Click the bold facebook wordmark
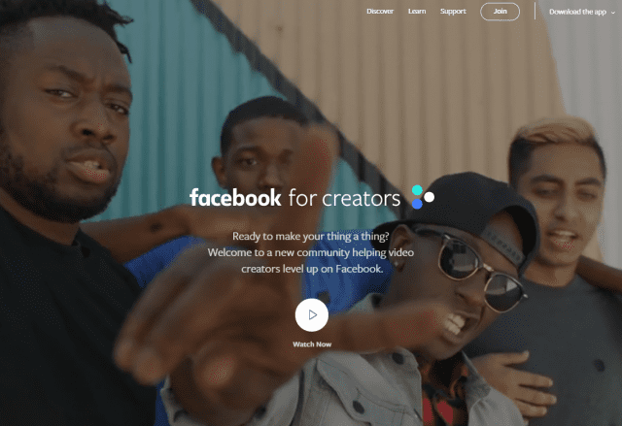The width and height of the screenshot is (622, 426). 235,197
